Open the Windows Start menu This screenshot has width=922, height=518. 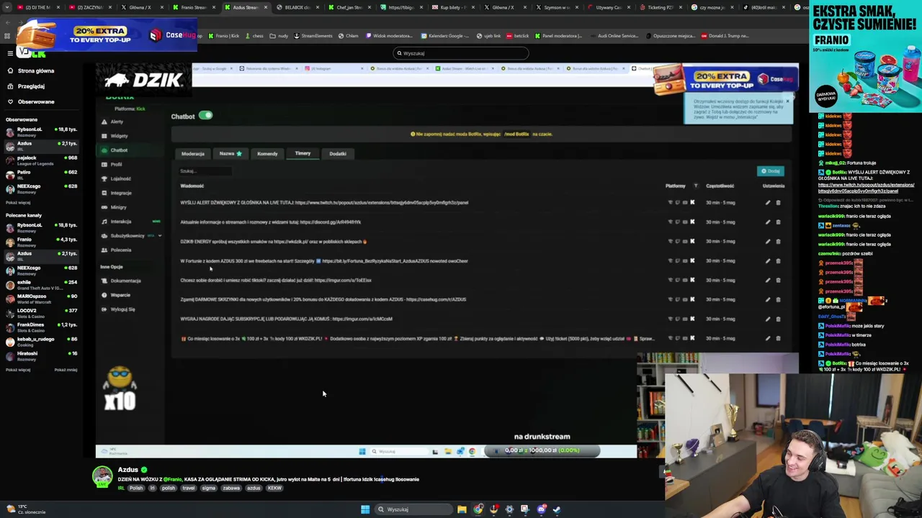click(365, 509)
